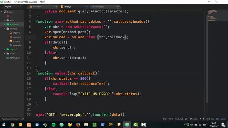Open the 6 files git status
Image resolution: width=228 pixels, height=128 pixels.
point(210,119)
